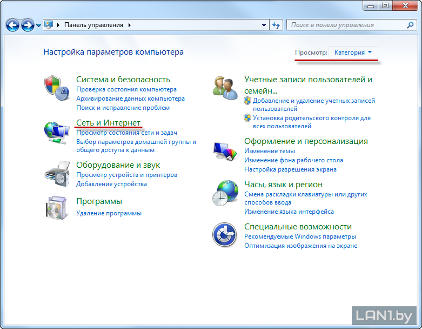The height and width of the screenshot is (329, 422).
Task: Click 'Изменение фона рабочего стола' link
Action: click(x=293, y=160)
